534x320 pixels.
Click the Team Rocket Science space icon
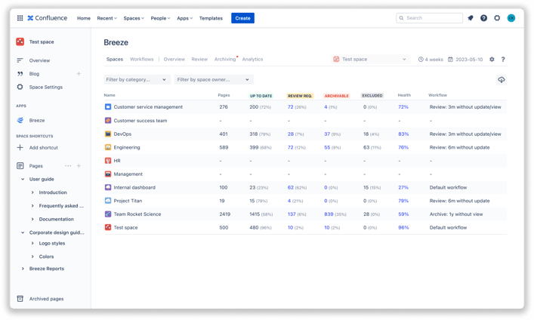(108, 214)
